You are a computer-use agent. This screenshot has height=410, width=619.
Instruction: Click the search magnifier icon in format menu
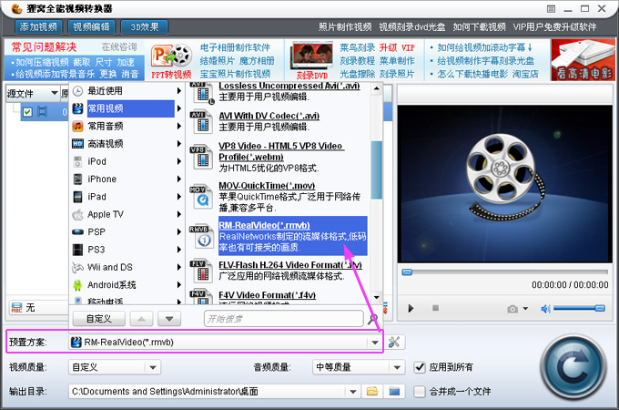372,318
